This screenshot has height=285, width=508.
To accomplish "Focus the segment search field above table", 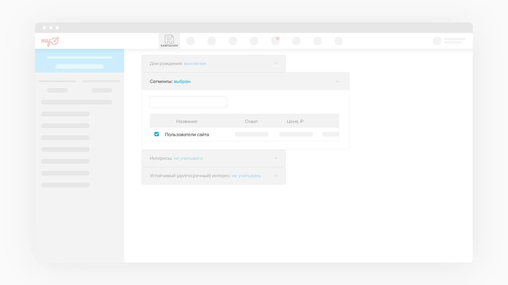I will pyautogui.click(x=188, y=102).
